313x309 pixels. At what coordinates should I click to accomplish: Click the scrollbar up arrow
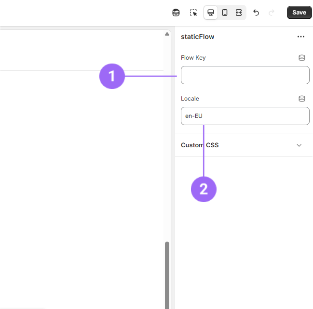pyautogui.click(x=167, y=34)
